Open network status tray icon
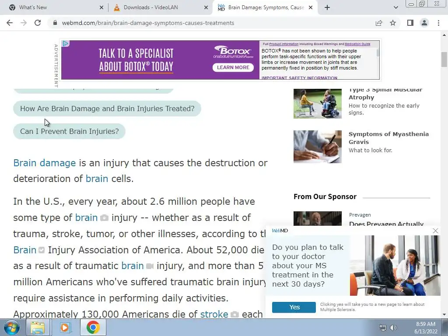448x336 pixels. 382,328
